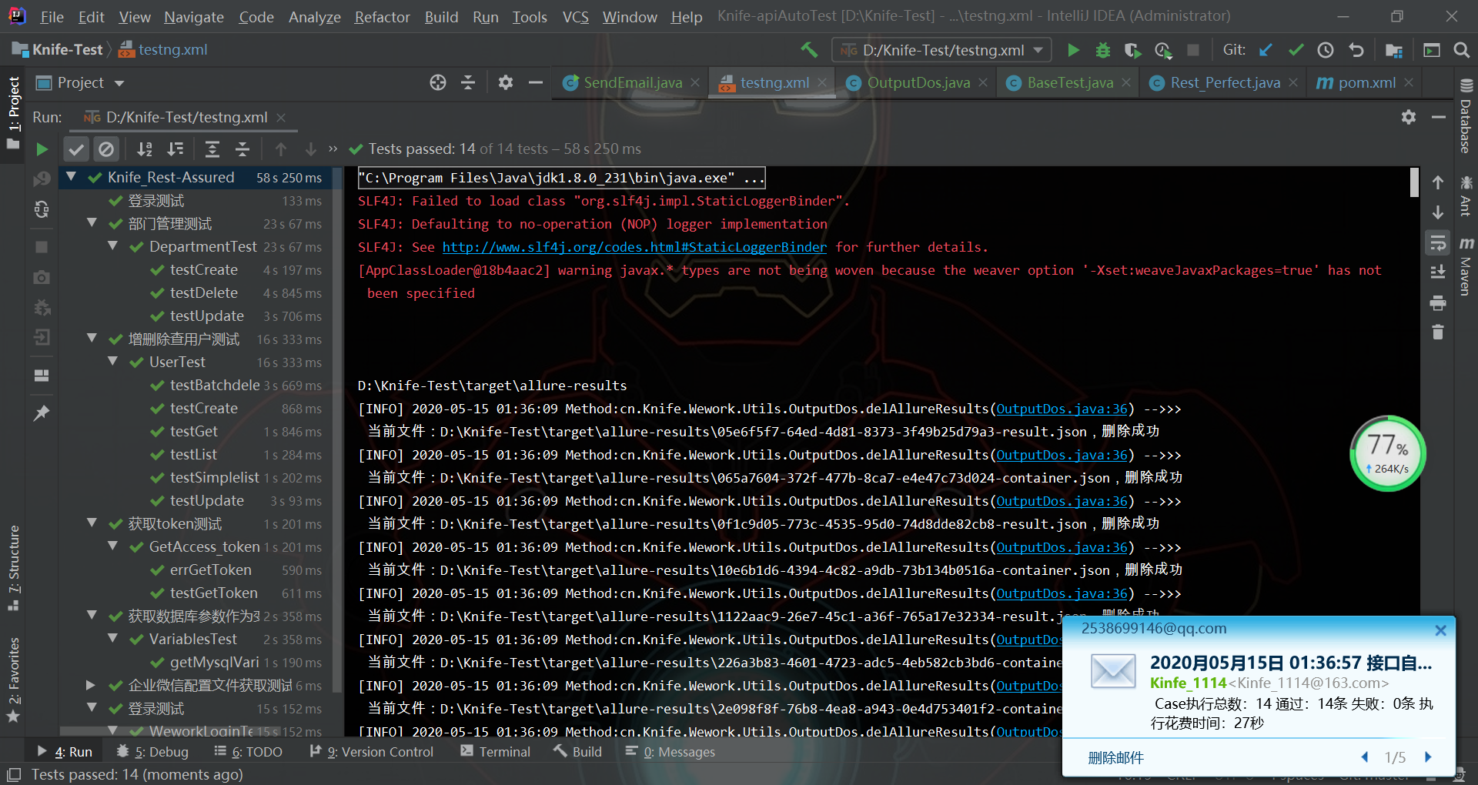Toggle the Show Ignored tests filter

click(x=106, y=149)
